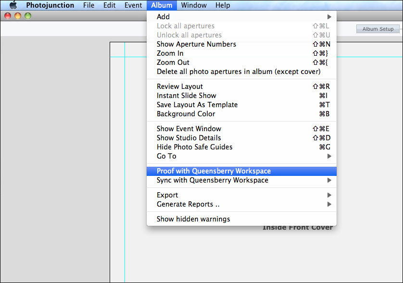Open the Event menu
The image size is (403, 283).
[x=133, y=5]
